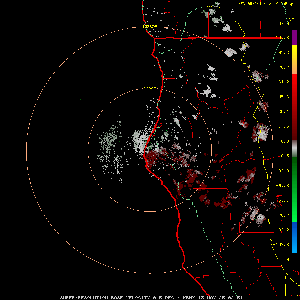Click the 92.3 scale value
Image resolution: width=300 pixels, height=300 pixels.
(x=284, y=52)
